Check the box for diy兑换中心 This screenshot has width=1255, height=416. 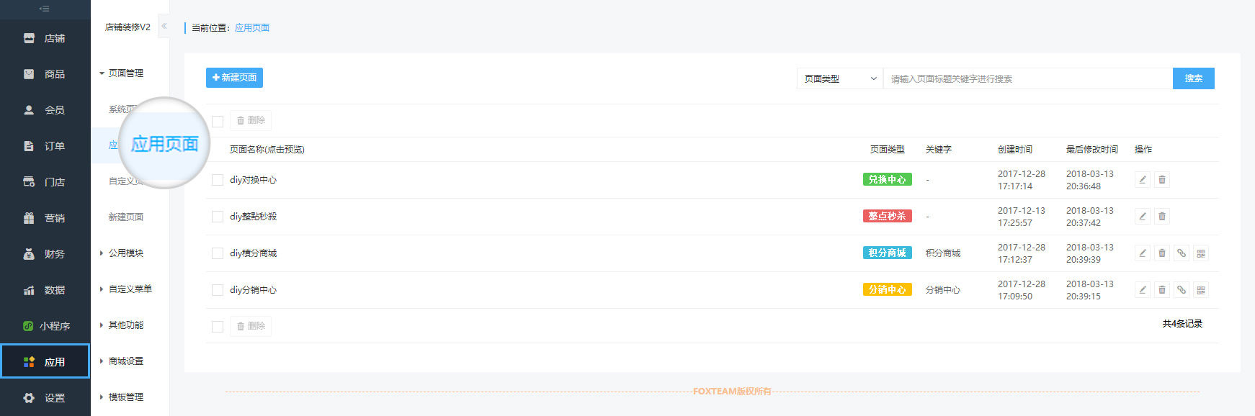point(218,180)
